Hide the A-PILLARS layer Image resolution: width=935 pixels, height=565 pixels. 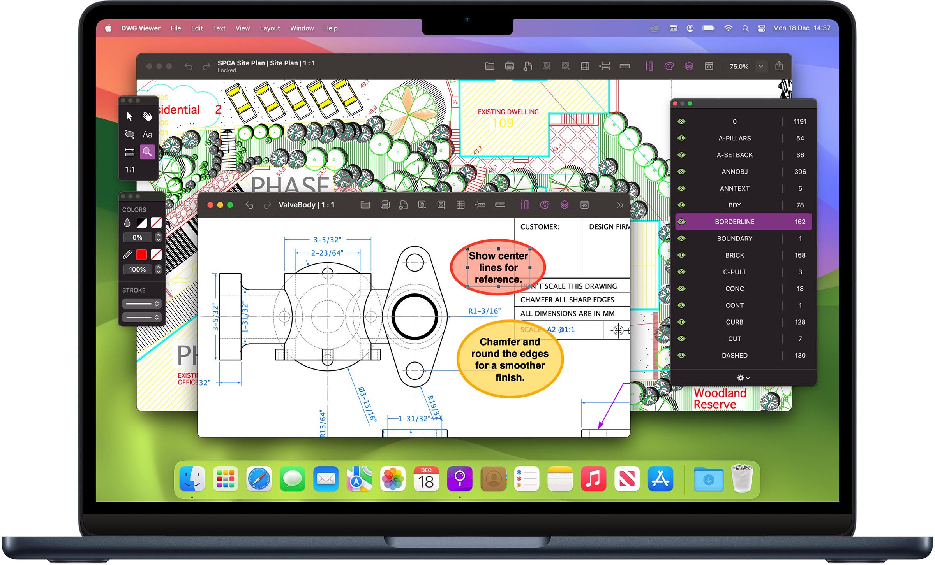pos(682,138)
